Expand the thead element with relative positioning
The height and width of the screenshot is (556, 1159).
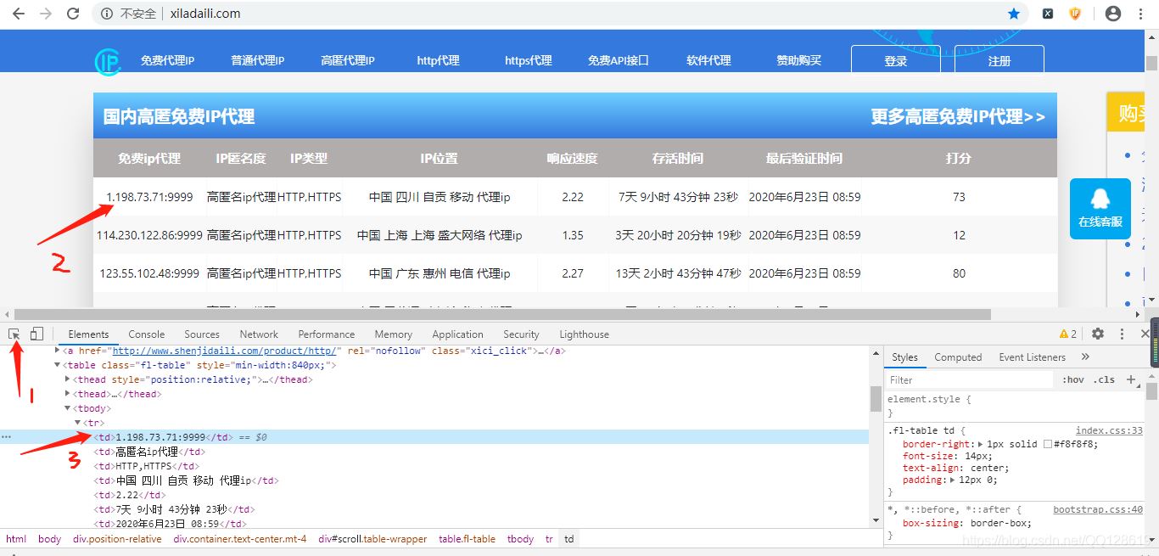click(x=68, y=379)
